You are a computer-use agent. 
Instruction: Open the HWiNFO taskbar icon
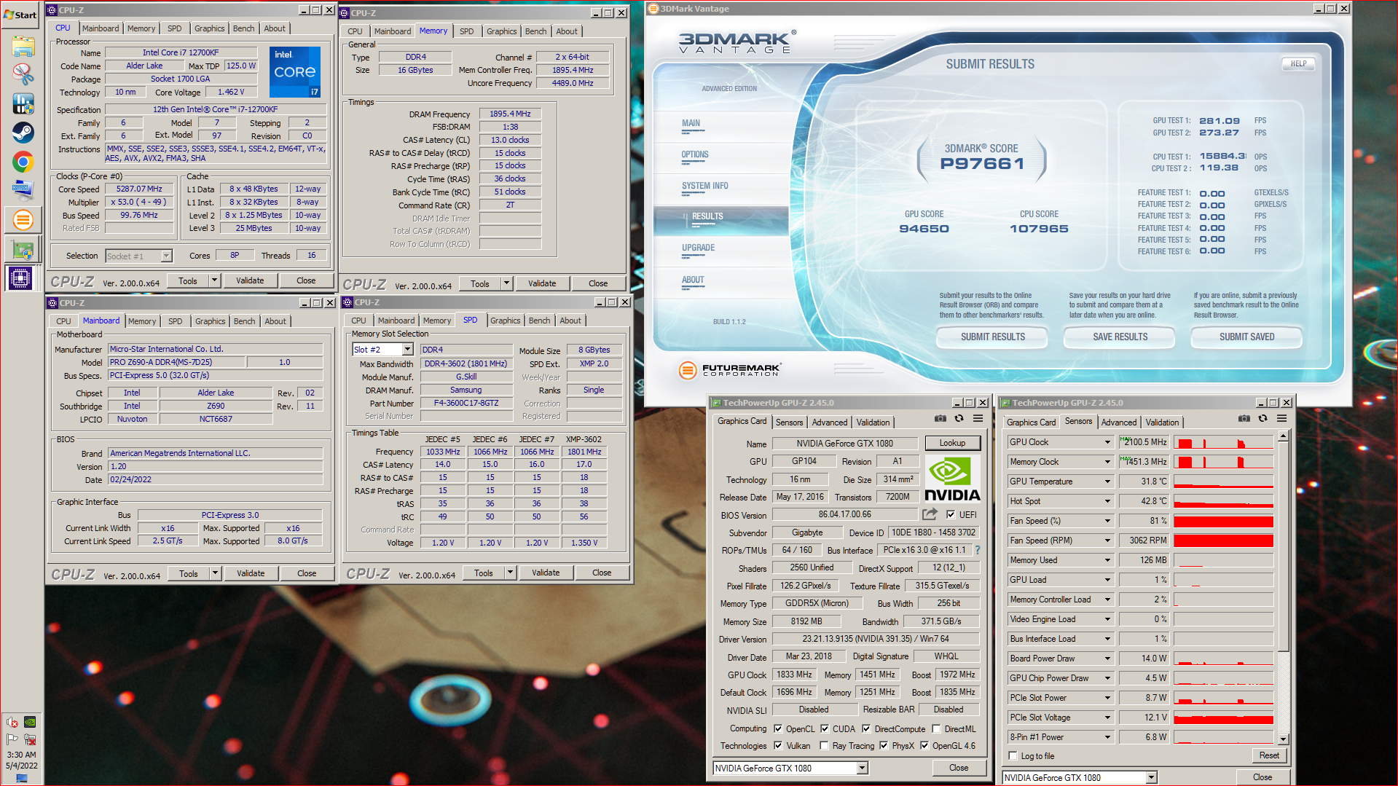click(23, 103)
